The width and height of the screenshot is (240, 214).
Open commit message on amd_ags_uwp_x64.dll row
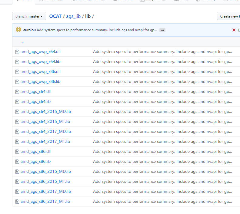(x=162, y=52)
